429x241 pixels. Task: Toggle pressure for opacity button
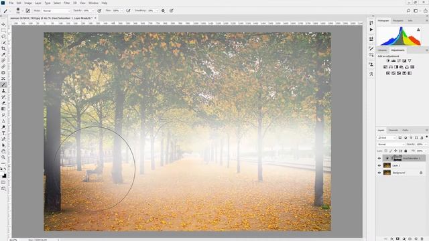(99, 11)
